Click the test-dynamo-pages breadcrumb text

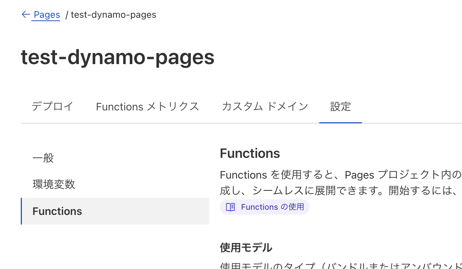pos(113,14)
